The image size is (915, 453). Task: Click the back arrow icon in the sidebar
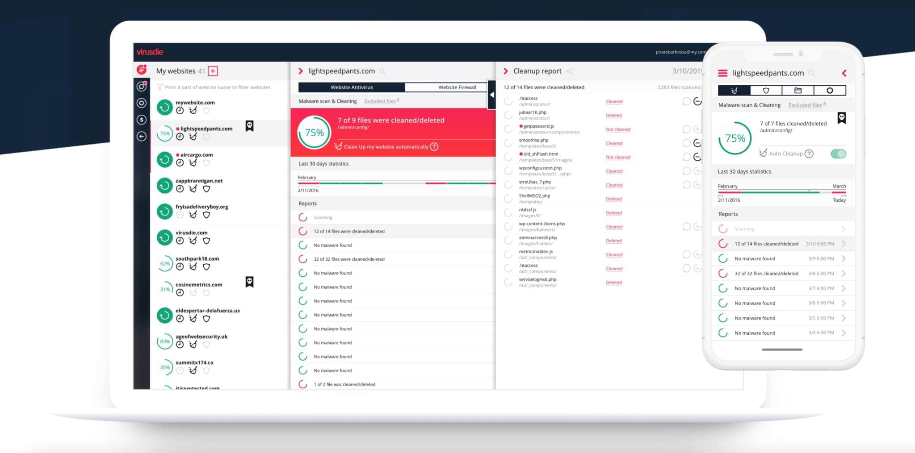(x=142, y=137)
